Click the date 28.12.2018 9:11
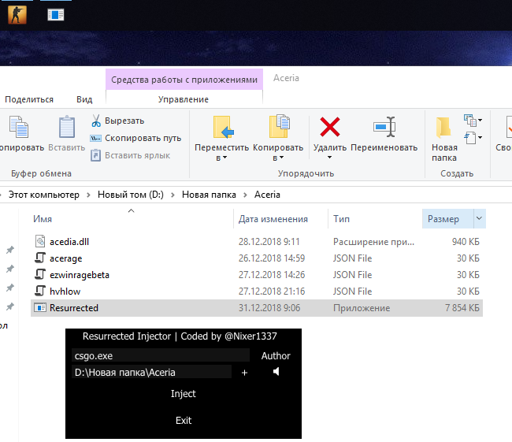This screenshot has height=442, width=512. click(269, 242)
